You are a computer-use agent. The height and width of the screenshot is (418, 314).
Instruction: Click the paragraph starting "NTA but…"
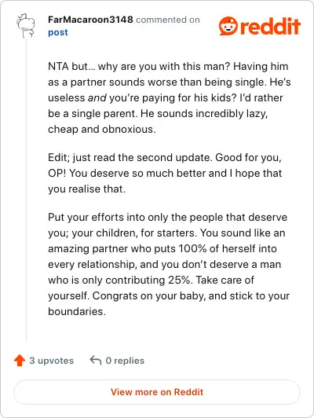(x=169, y=98)
